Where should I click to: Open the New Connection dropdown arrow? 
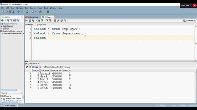pyautogui.click(x=5, y=20)
